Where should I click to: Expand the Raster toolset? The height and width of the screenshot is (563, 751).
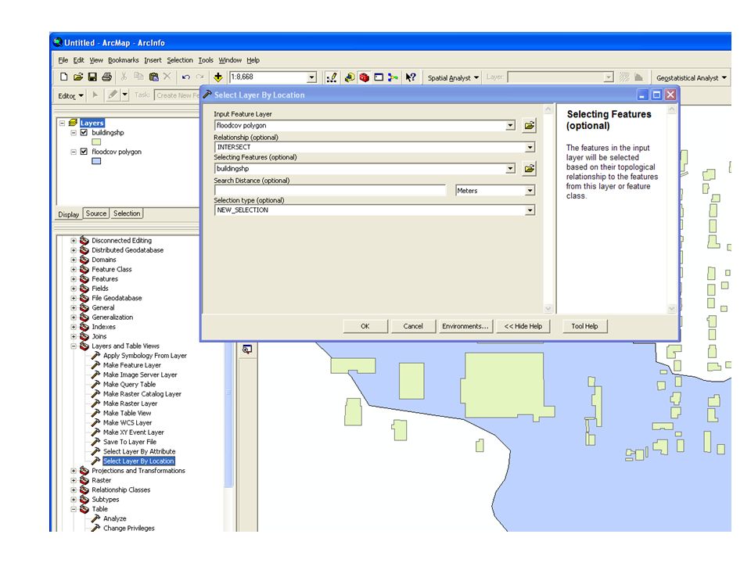click(x=74, y=480)
